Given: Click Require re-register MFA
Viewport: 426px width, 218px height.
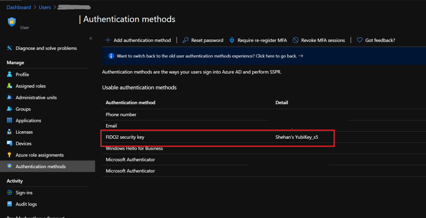Looking at the screenshot, I should point(258,40).
